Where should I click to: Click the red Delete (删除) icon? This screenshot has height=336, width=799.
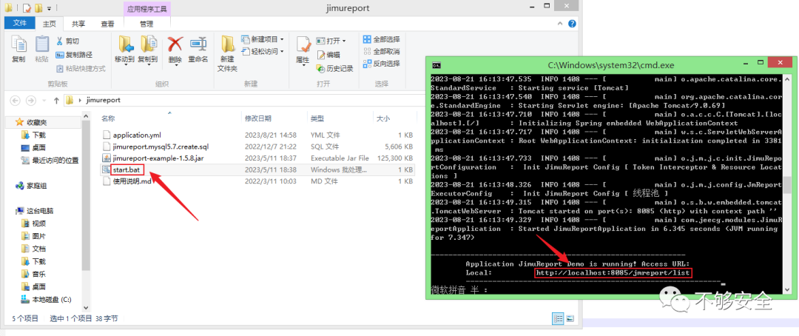point(175,44)
